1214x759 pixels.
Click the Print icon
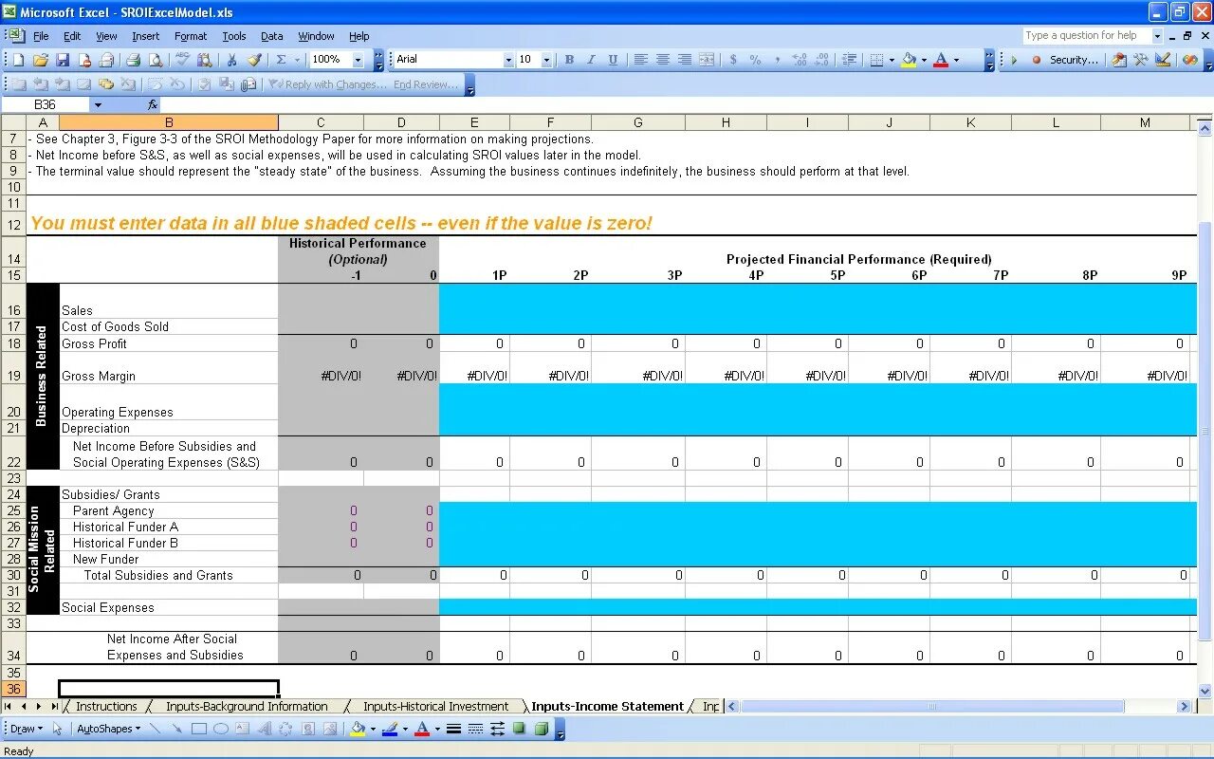click(x=133, y=60)
